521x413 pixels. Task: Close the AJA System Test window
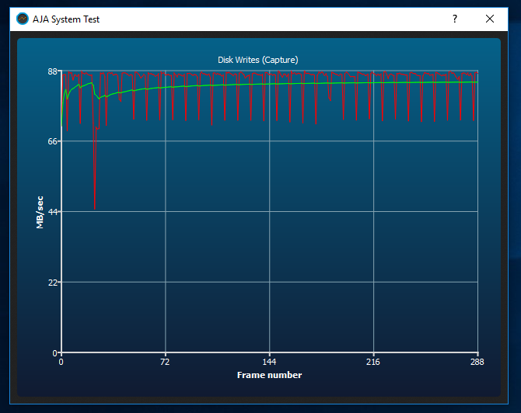(490, 19)
